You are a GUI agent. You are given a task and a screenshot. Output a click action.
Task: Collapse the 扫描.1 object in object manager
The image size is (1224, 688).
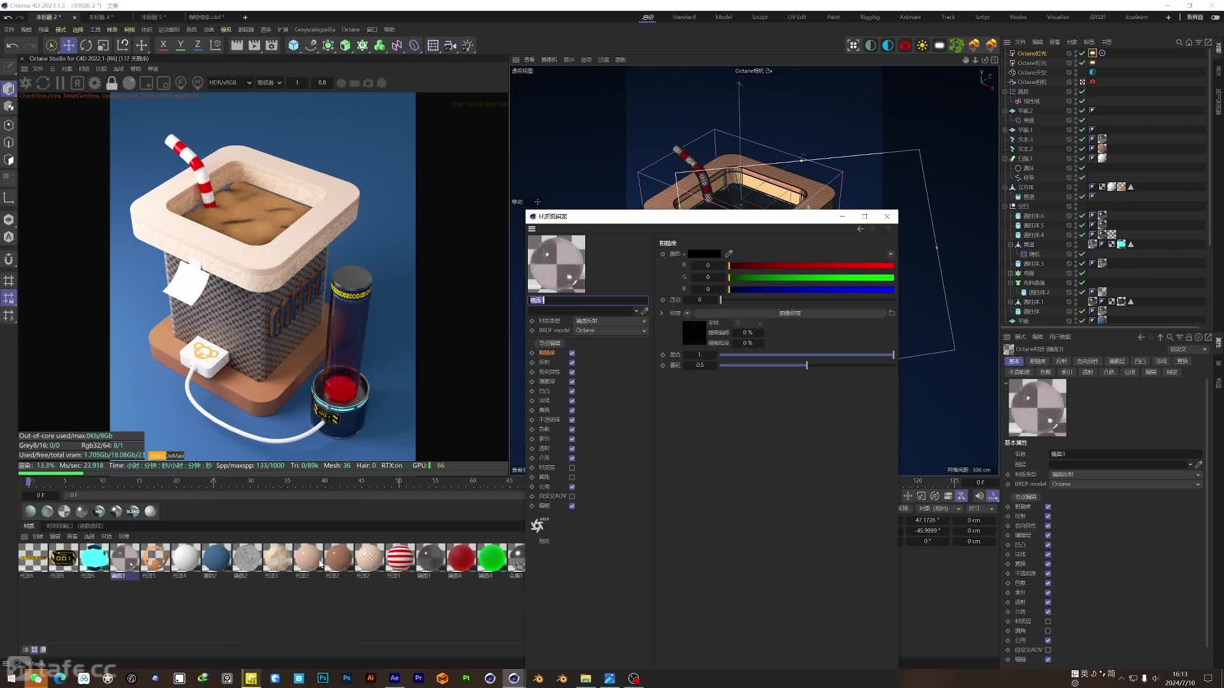pyautogui.click(x=1005, y=159)
